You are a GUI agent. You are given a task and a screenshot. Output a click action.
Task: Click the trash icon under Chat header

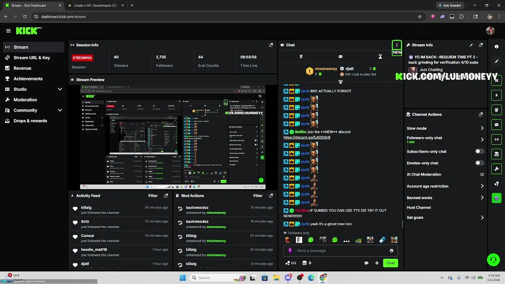point(301,57)
